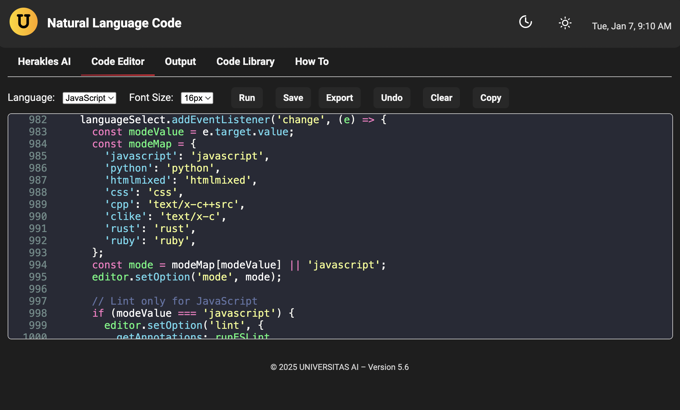
Task: Click the Export button
Action: point(339,98)
